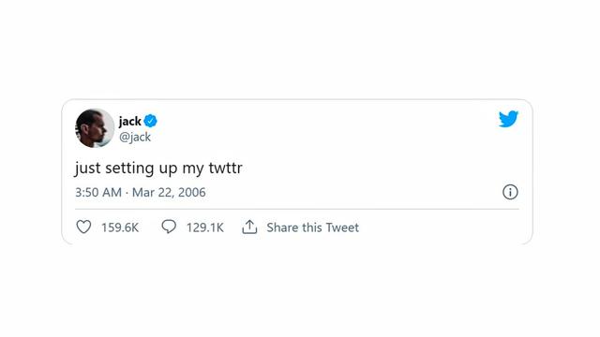Click the 3:50 AM time text
Screen dimensions: 600x337
98,192
